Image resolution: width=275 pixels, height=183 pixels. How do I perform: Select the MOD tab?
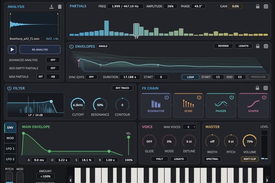tap(10, 138)
